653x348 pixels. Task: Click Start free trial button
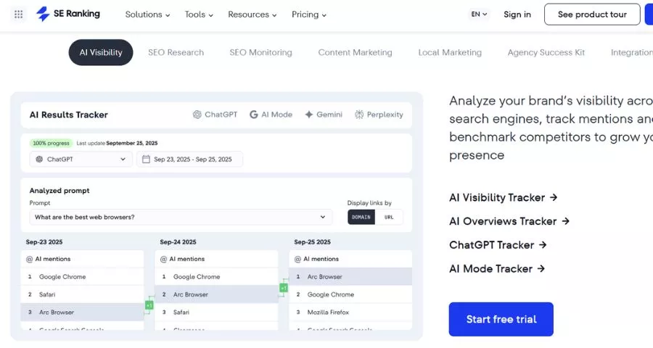[501, 319]
